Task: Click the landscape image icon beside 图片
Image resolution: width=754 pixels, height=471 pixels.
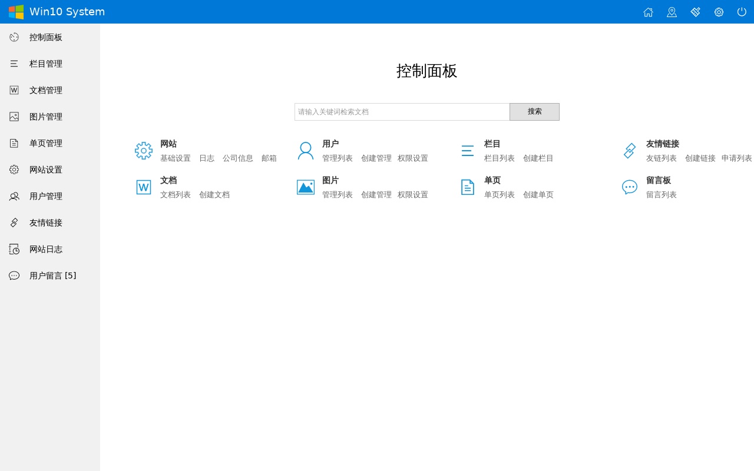Action: pyautogui.click(x=306, y=187)
